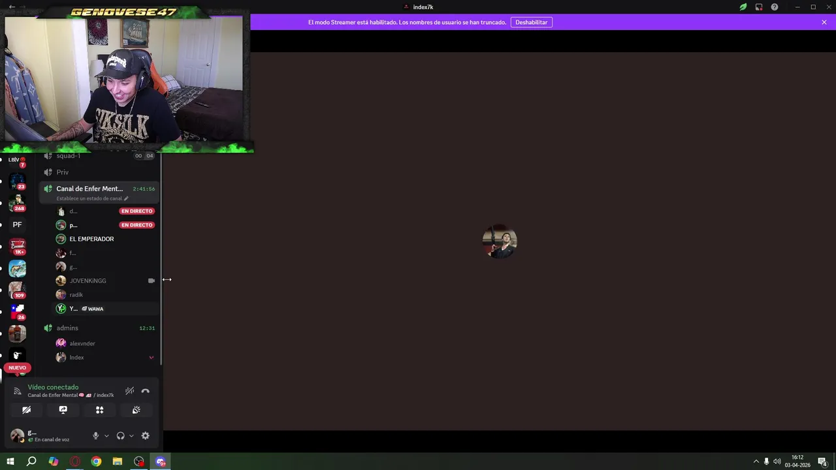836x470 pixels.
Task: Open the help question mark icon
Action: click(x=775, y=7)
